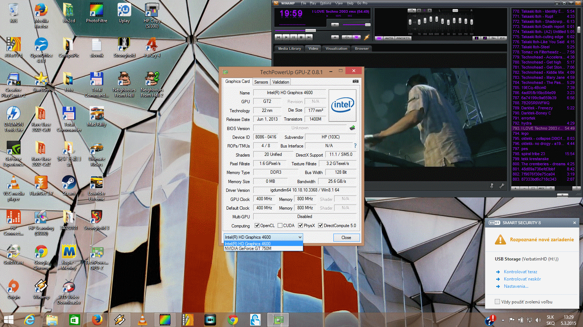Toggle OpenCL checkbox

pos(257,226)
